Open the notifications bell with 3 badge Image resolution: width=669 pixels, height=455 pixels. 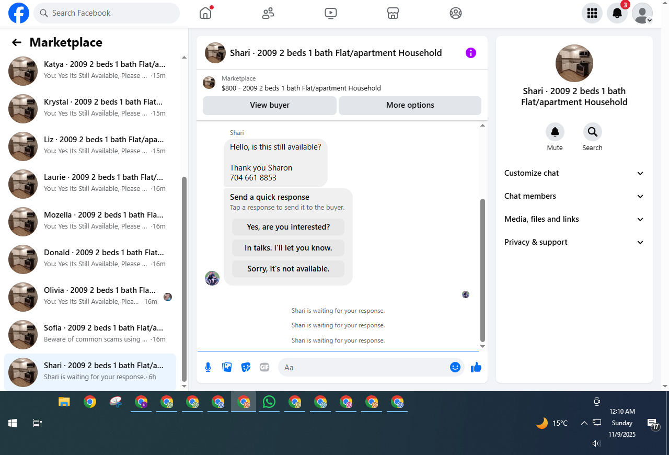tap(617, 13)
